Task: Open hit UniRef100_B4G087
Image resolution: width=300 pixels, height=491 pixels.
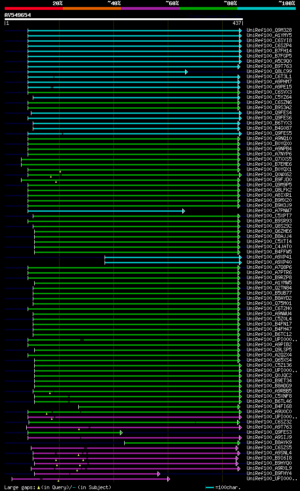Action: click(x=269, y=128)
